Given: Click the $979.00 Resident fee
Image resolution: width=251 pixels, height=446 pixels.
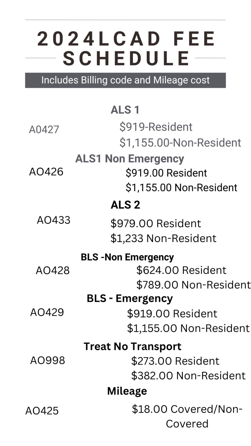Looking at the screenshot, I should click(x=156, y=223).
